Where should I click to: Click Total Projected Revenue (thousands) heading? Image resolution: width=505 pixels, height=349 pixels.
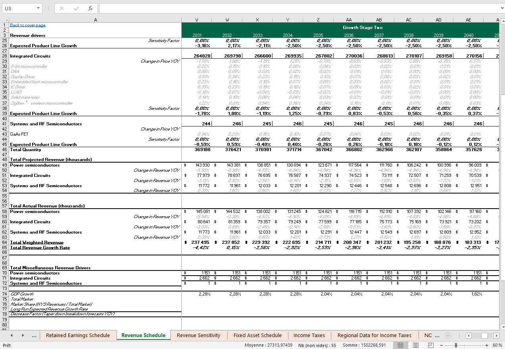51,159
